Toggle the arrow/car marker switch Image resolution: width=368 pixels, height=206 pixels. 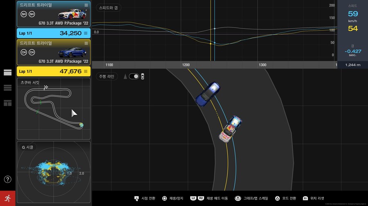click(134, 76)
